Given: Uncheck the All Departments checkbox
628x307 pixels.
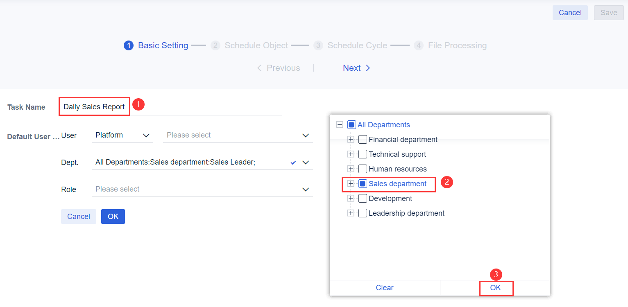Looking at the screenshot, I should (351, 124).
